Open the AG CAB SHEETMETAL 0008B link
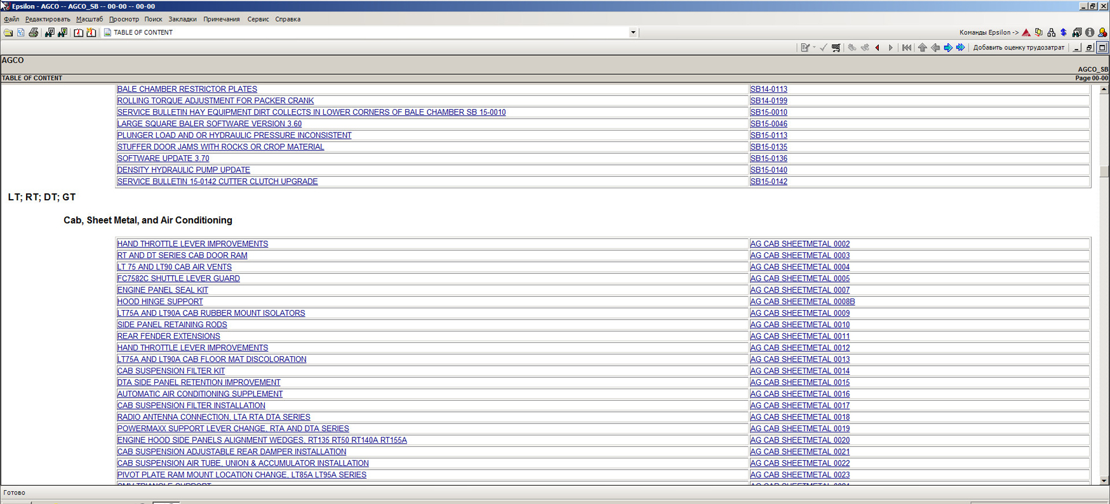 click(x=802, y=302)
